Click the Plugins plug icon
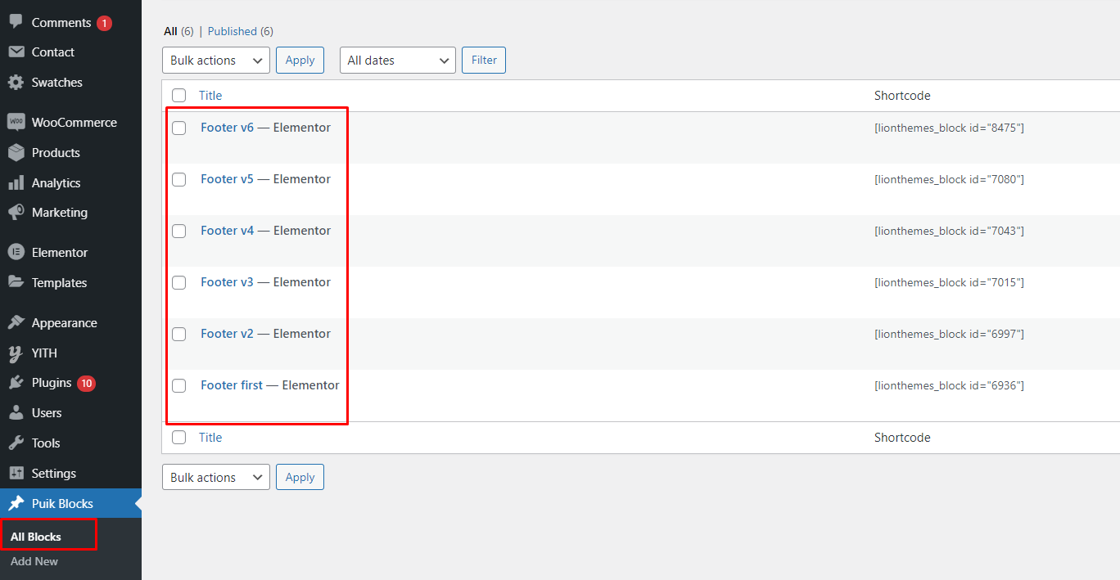The width and height of the screenshot is (1120, 580). click(16, 383)
